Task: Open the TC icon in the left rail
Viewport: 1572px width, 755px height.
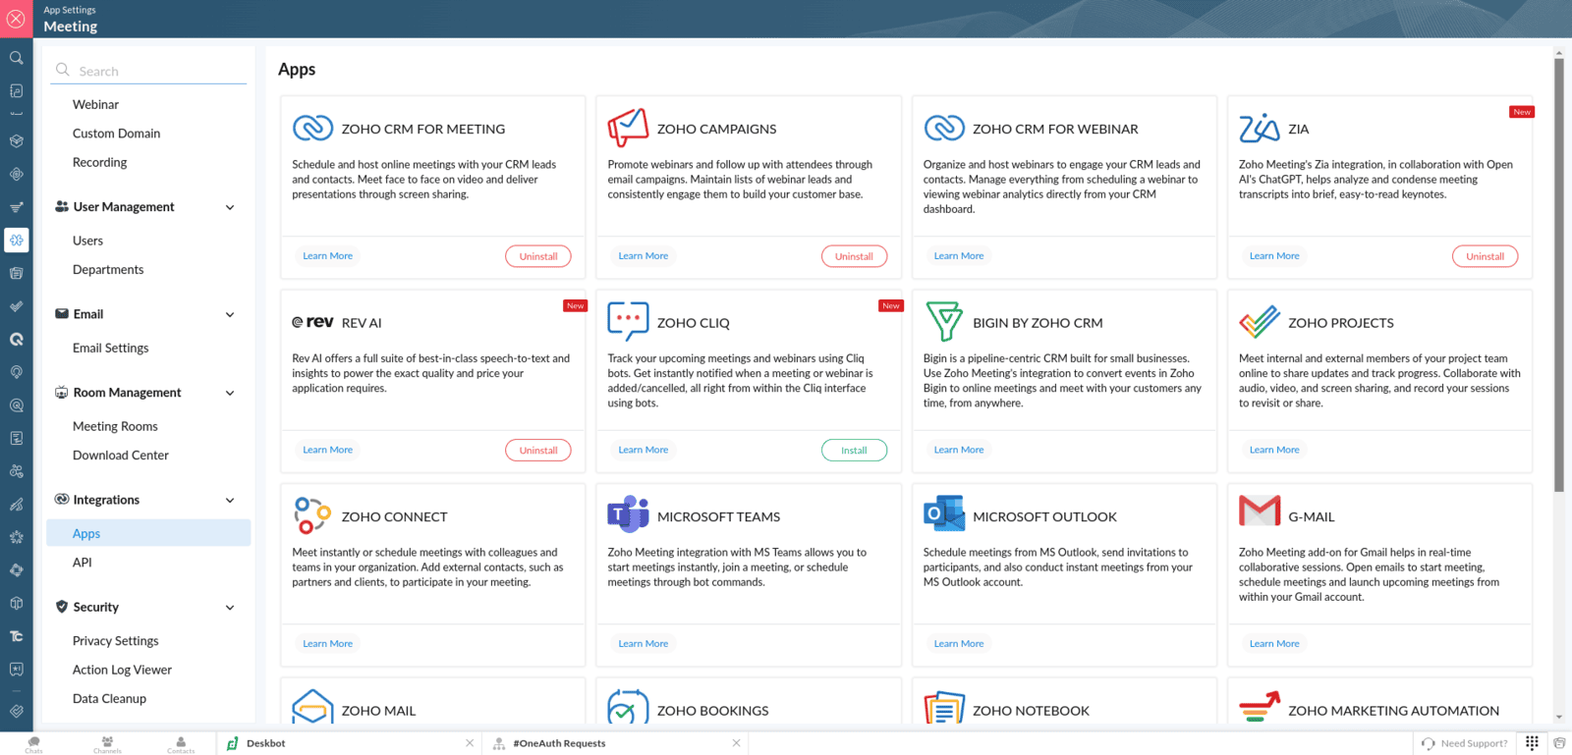Action: point(17,636)
